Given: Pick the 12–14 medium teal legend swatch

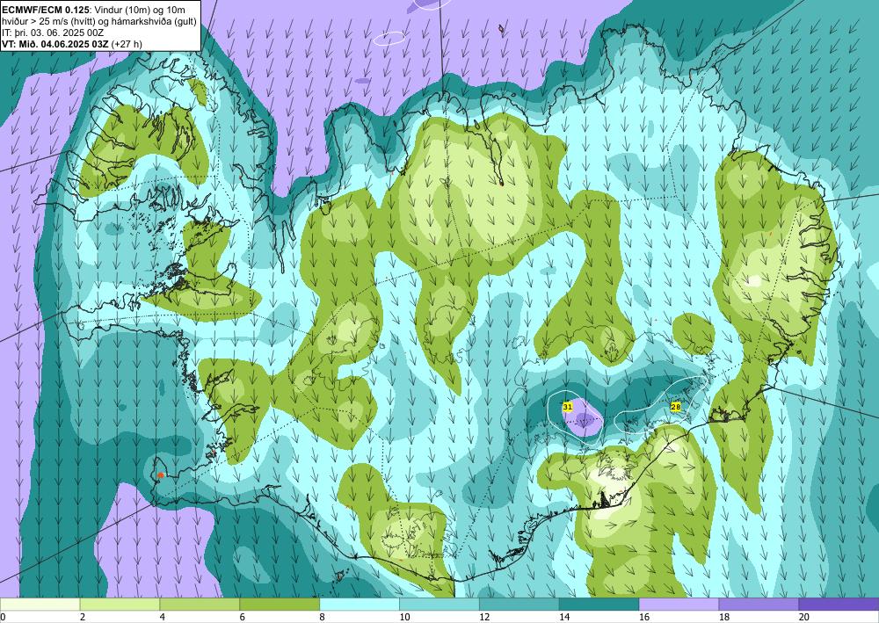Looking at the screenshot, I should [x=519, y=605].
